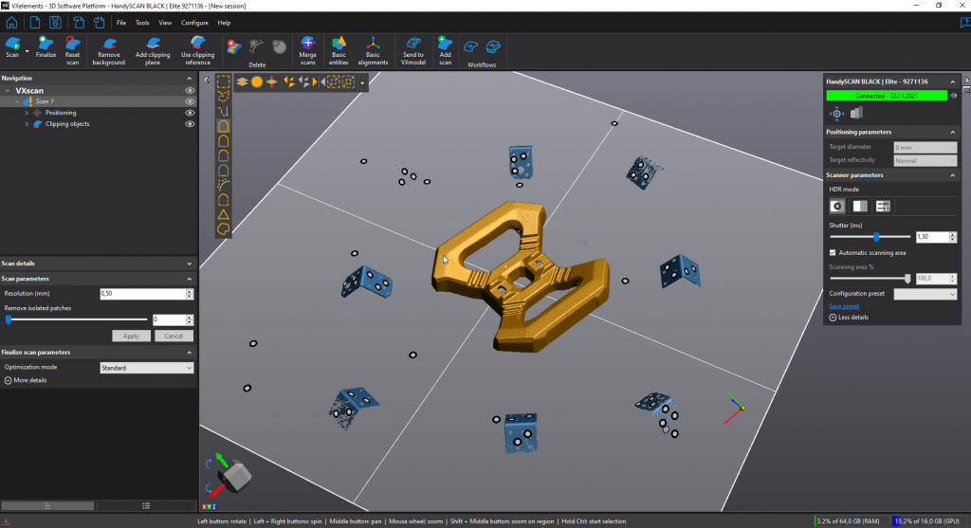
Task: Open the Configure menu
Action: click(x=194, y=22)
